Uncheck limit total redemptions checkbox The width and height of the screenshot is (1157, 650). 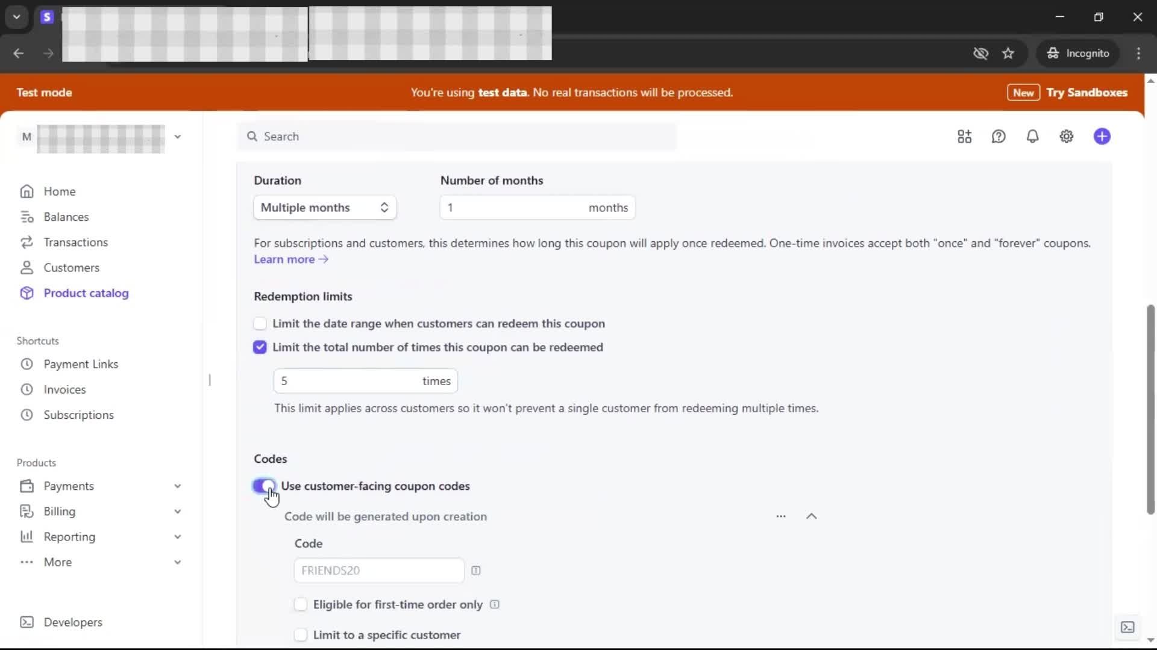point(260,347)
